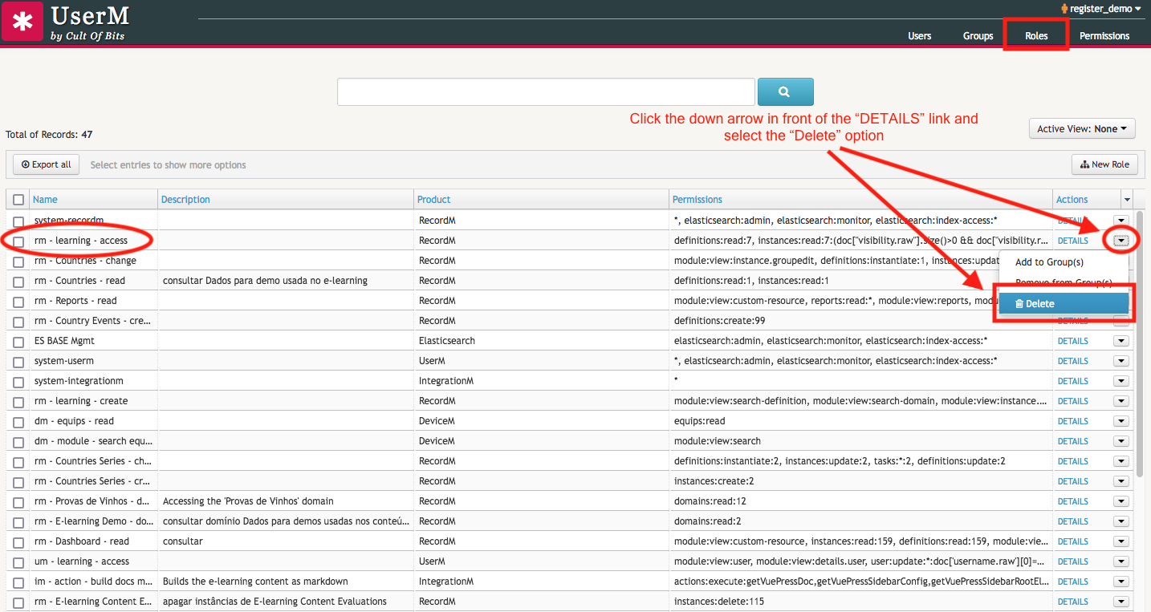Viewport: 1151px width, 612px height.
Task: Check the um - learning - access checkbox
Action: coord(18,562)
